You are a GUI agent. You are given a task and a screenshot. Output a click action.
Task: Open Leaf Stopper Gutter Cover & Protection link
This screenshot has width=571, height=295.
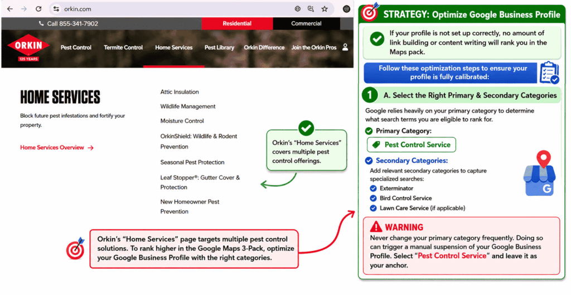click(x=200, y=182)
